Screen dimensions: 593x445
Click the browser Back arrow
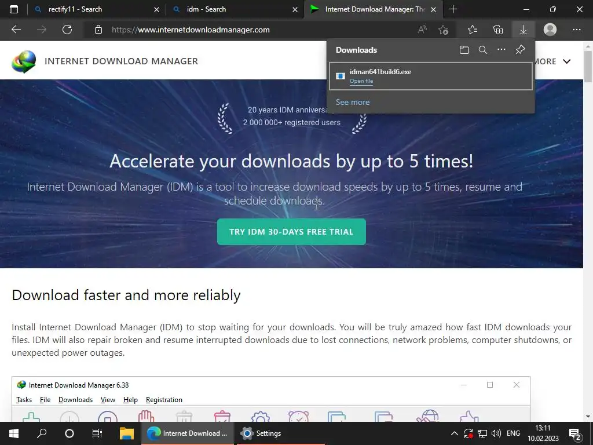16,30
